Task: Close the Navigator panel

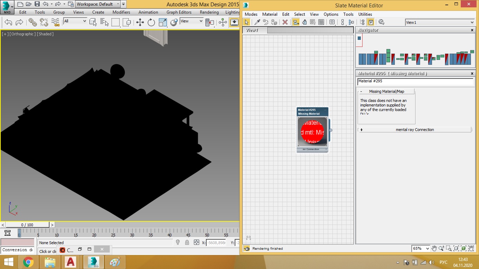Action: coord(472,30)
